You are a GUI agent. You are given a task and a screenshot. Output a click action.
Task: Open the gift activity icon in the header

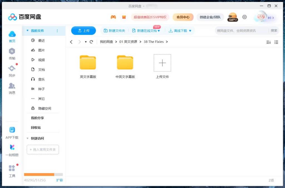point(124,17)
